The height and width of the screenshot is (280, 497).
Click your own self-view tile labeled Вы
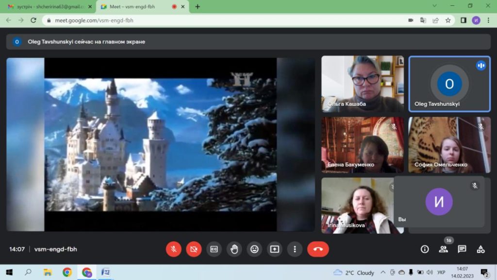(439, 202)
